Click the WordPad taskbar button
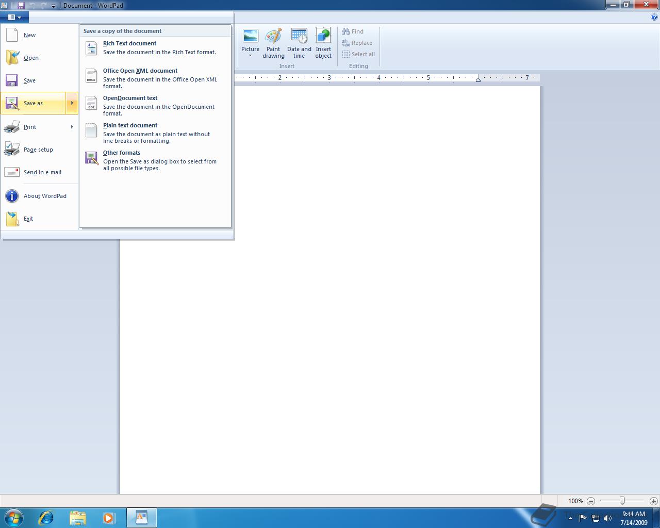This screenshot has width=660, height=528. (x=142, y=517)
